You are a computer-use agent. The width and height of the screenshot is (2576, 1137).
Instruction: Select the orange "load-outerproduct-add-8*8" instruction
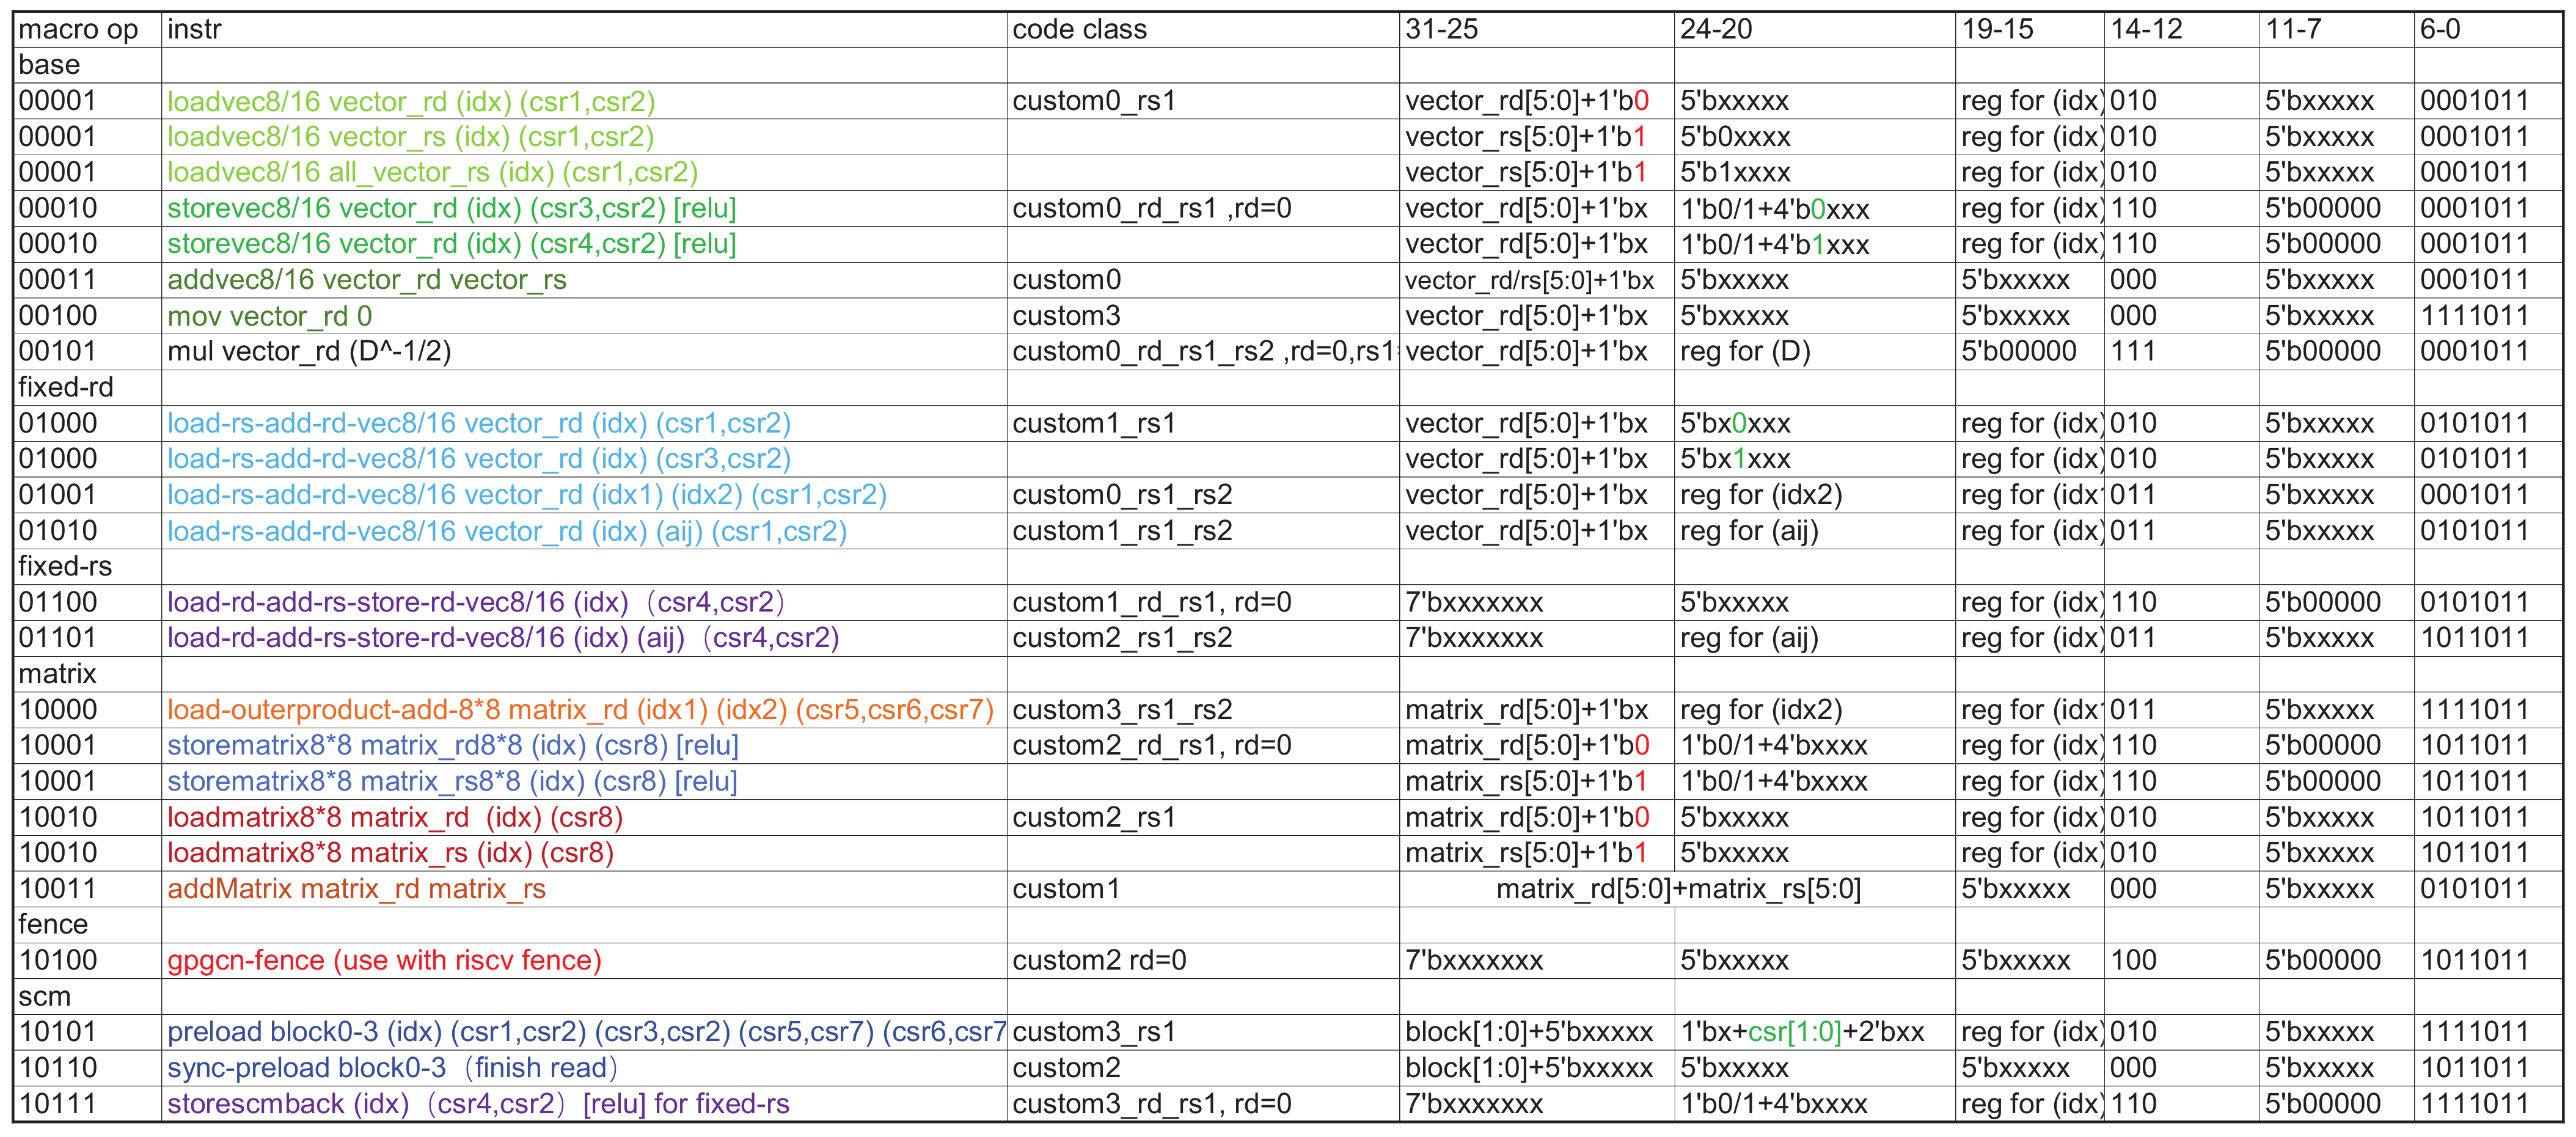[580, 711]
